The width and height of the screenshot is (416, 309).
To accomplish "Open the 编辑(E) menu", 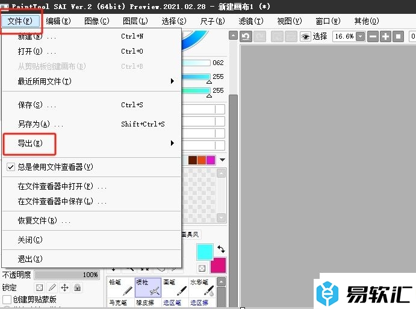I will coord(58,21).
